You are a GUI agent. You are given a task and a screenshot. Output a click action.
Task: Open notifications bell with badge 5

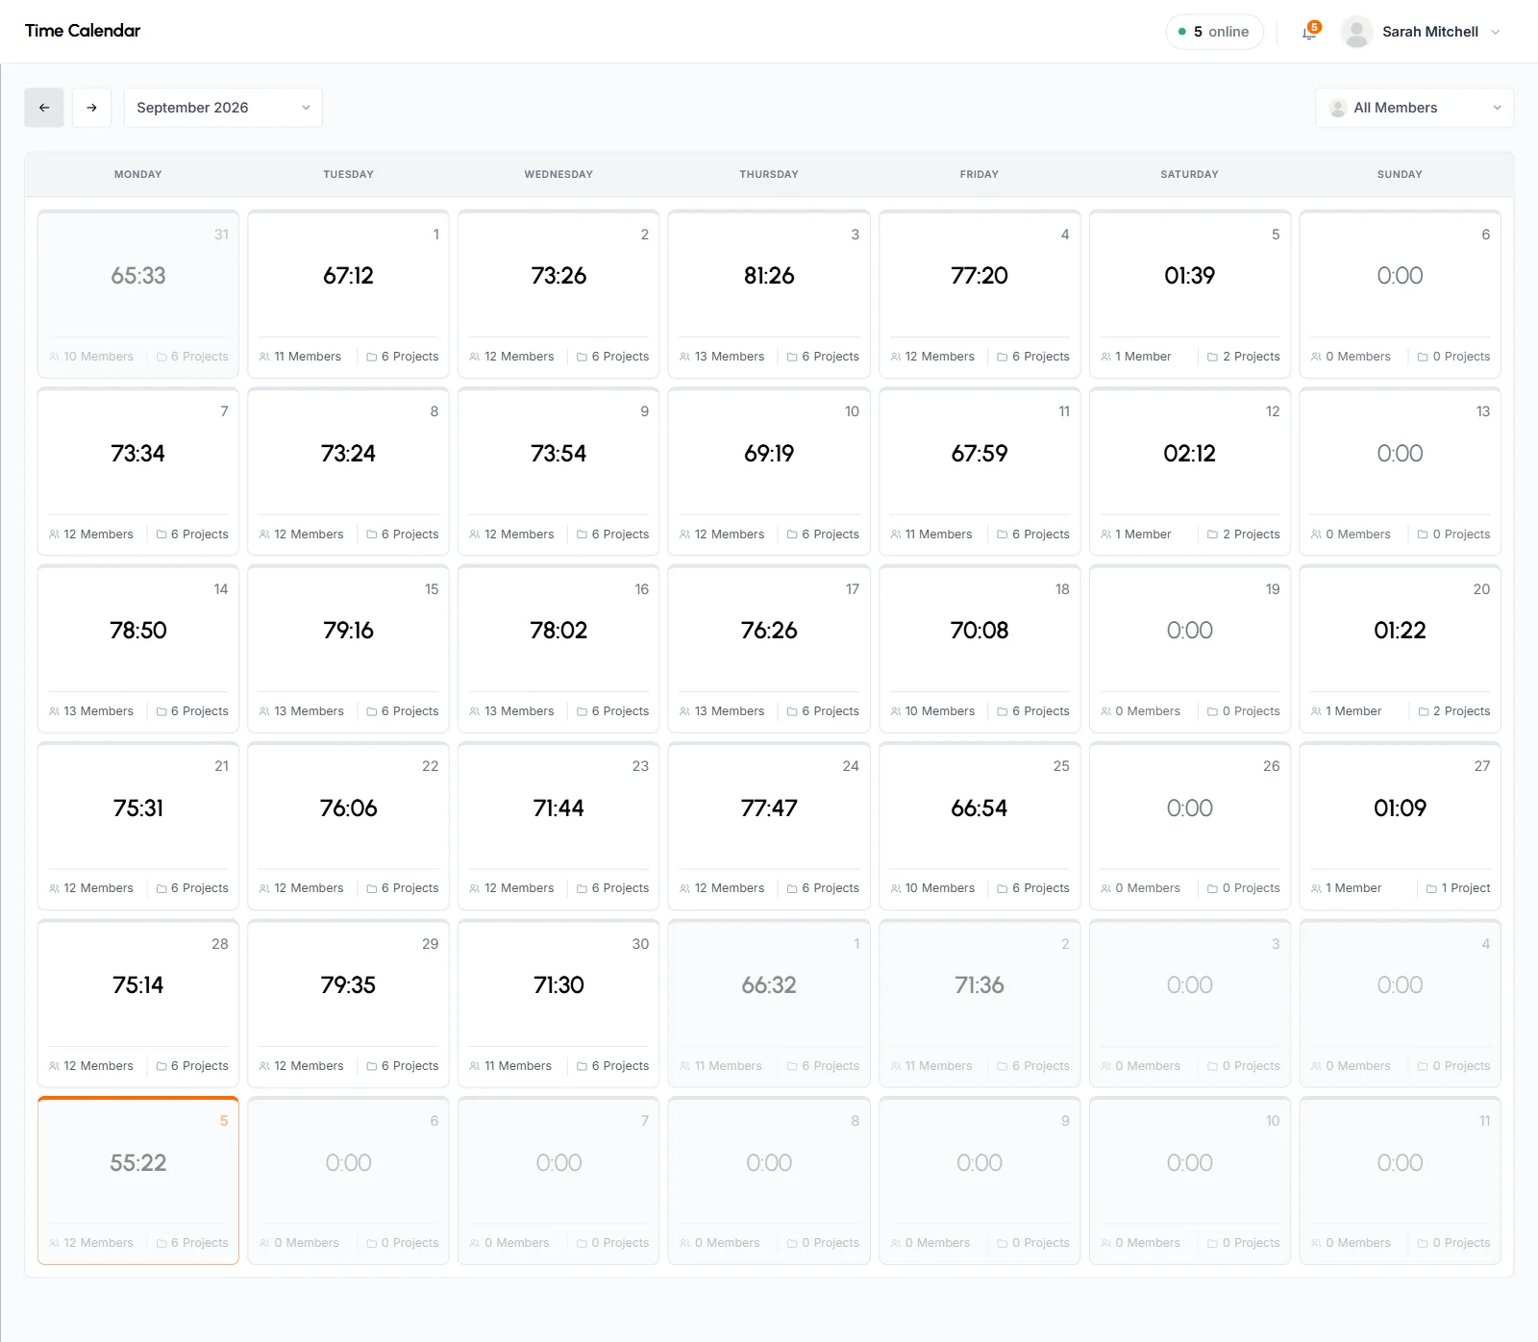coord(1310,31)
